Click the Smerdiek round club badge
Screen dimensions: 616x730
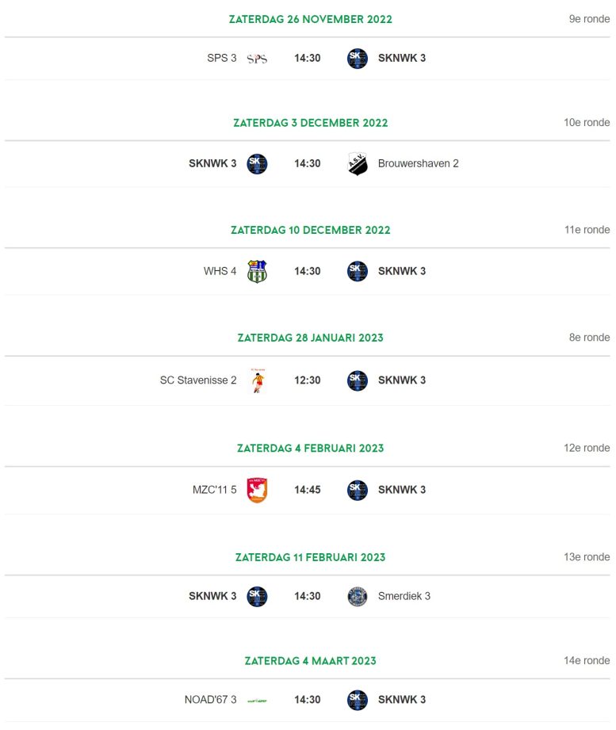coord(358,596)
